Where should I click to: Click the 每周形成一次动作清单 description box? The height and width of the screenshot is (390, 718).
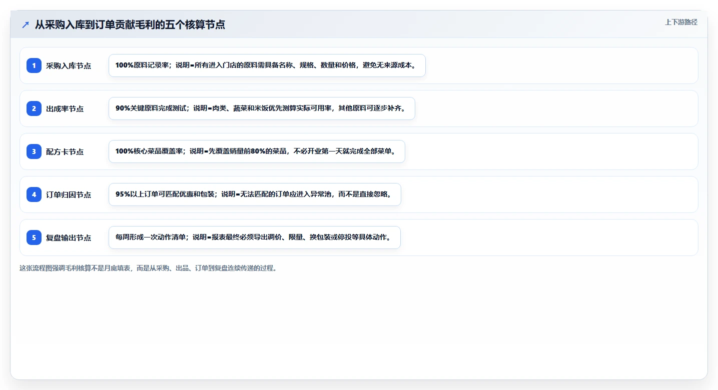click(x=255, y=237)
